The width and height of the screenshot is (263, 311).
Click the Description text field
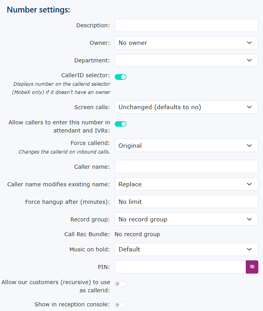186,25
